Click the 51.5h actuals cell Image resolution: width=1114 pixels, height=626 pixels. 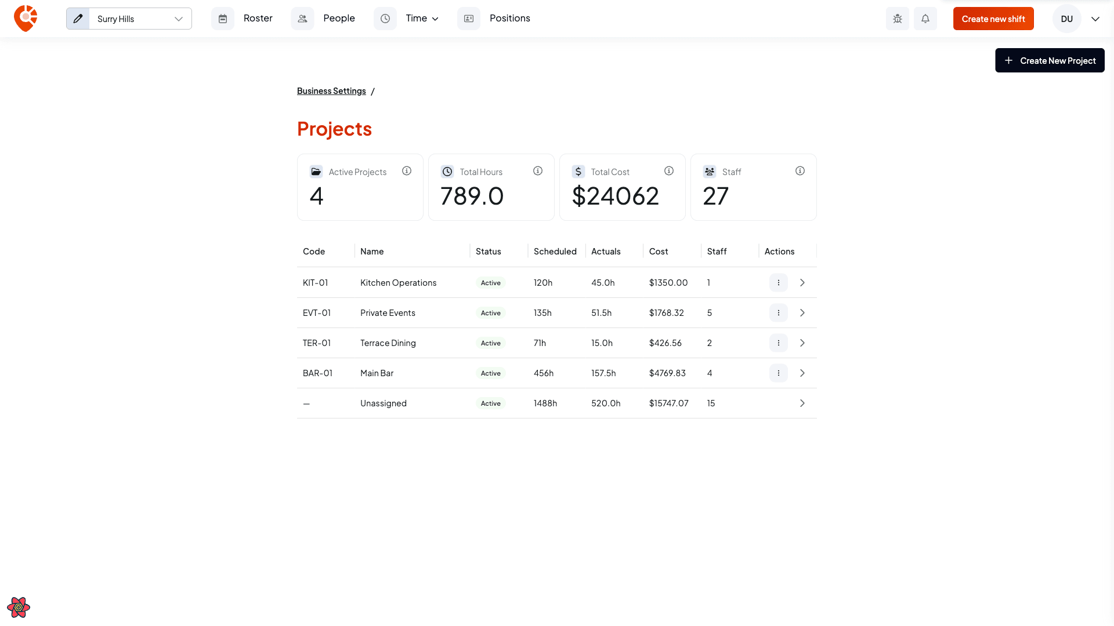tap(602, 313)
